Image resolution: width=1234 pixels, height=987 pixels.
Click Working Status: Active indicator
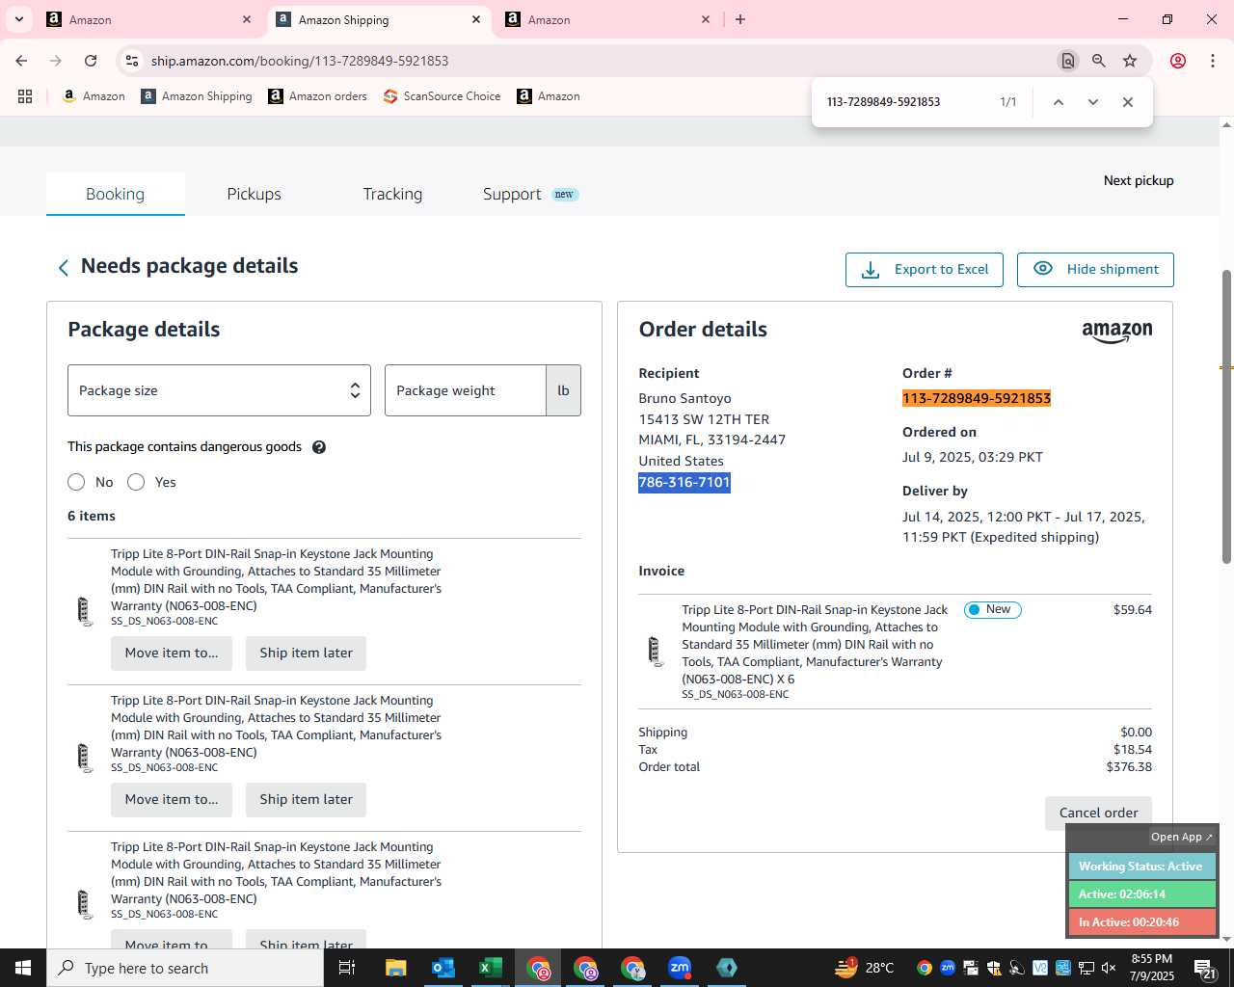(x=1141, y=867)
